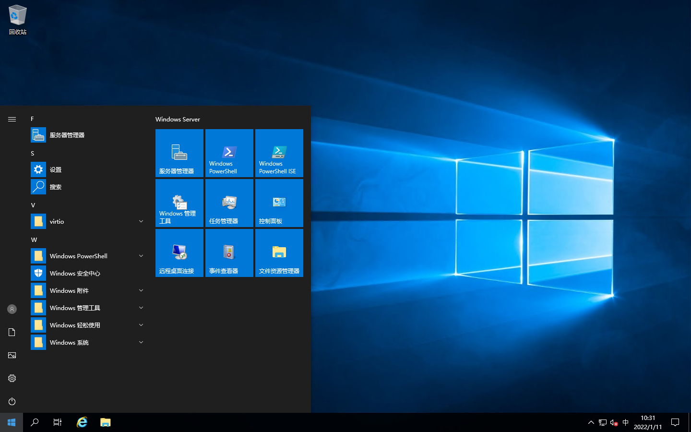Open 搜索 in the app list
The height and width of the screenshot is (432, 691).
tap(88, 187)
